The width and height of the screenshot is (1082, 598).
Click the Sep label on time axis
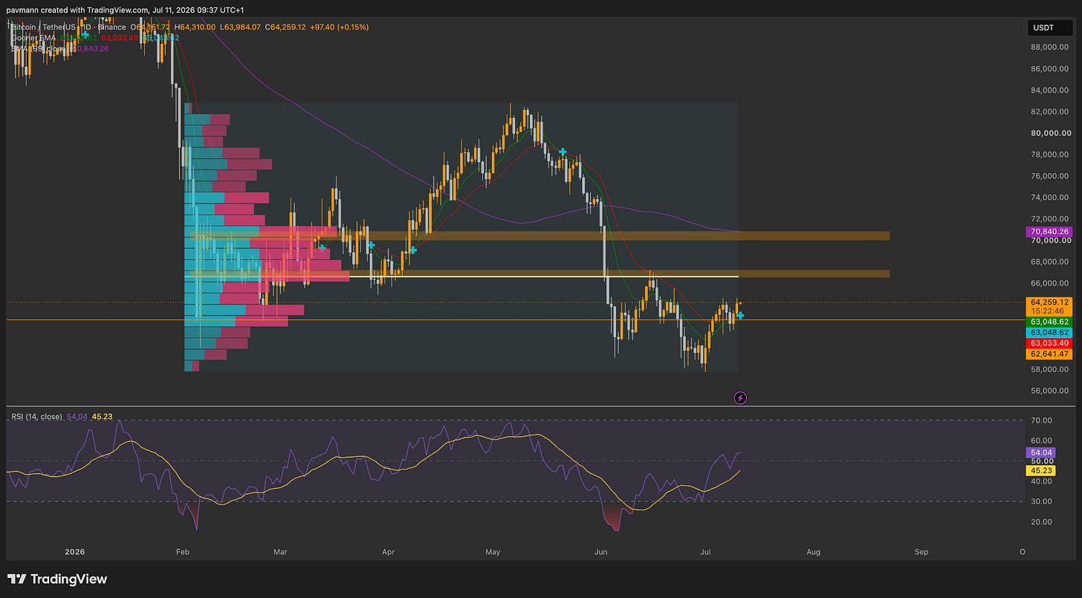(x=921, y=552)
